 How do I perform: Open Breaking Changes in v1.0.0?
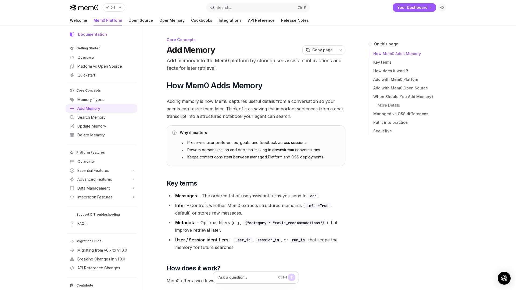[101, 259]
